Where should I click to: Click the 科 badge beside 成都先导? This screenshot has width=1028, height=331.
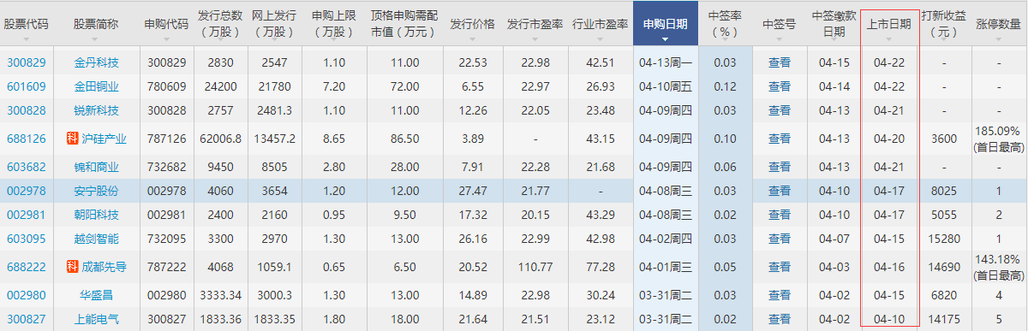pos(72,267)
